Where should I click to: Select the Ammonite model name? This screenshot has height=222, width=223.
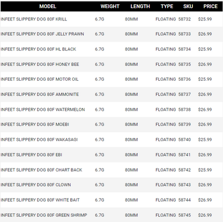click(40, 94)
